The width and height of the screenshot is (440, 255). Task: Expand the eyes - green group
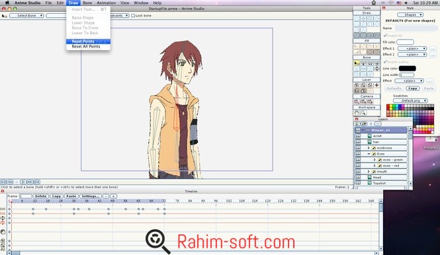(374, 160)
